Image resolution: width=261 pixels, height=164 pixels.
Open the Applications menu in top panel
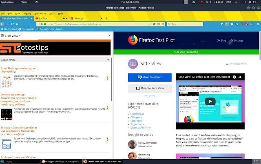[8, 2]
